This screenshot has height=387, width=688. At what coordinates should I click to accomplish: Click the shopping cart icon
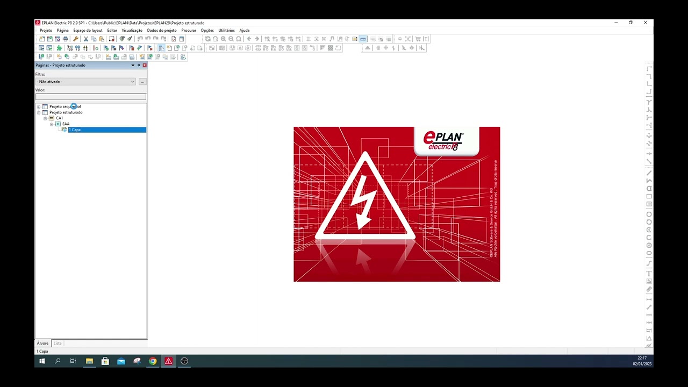pyautogui.click(x=418, y=39)
